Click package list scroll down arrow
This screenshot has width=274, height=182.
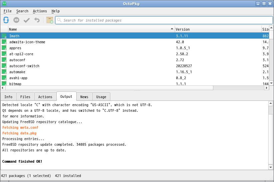pyautogui.click(x=271, y=83)
